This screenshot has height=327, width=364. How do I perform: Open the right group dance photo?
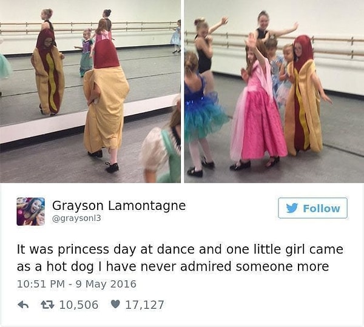[x=274, y=91]
